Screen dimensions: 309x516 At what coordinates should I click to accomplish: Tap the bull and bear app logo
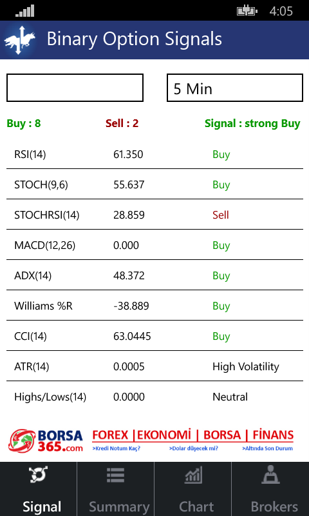[x=20, y=40]
